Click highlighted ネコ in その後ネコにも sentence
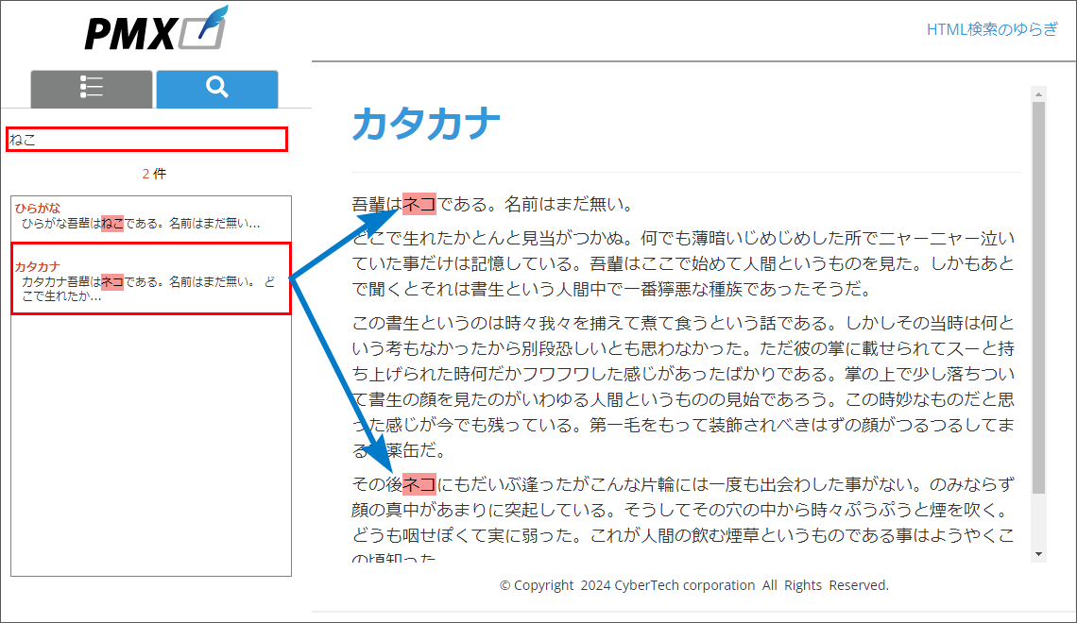The image size is (1077, 623). (419, 484)
